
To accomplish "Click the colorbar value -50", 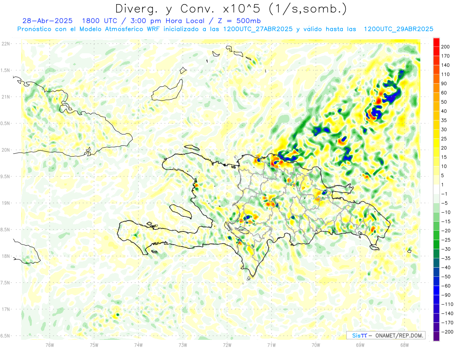I will point(446,276).
